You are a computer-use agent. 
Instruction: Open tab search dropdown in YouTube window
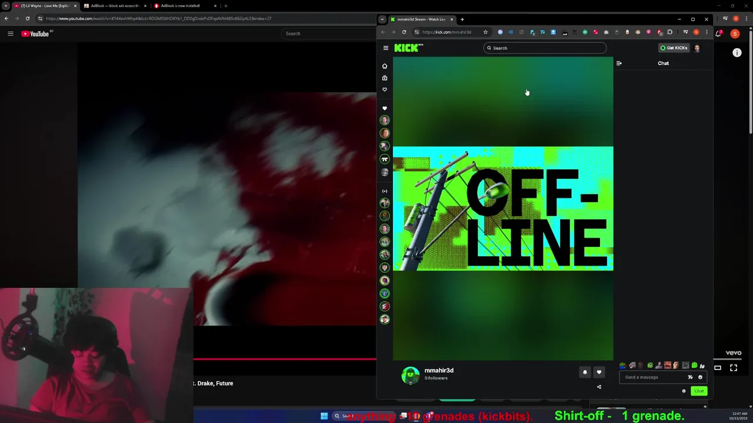(x=5, y=6)
